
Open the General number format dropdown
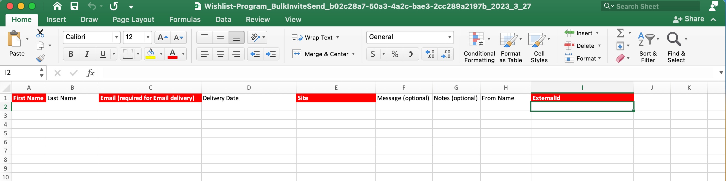pos(450,37)
